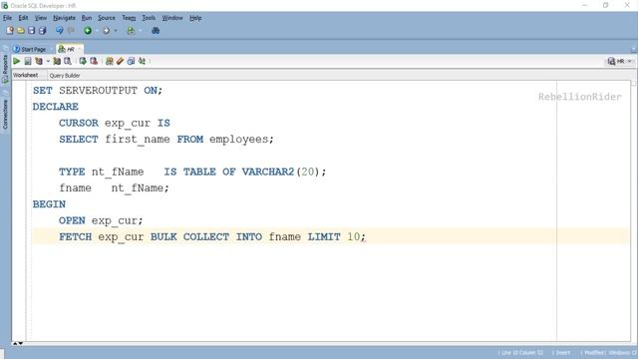Click the Save All icon
Viewport: 638px width, 359px height.
tap(42, 31)
